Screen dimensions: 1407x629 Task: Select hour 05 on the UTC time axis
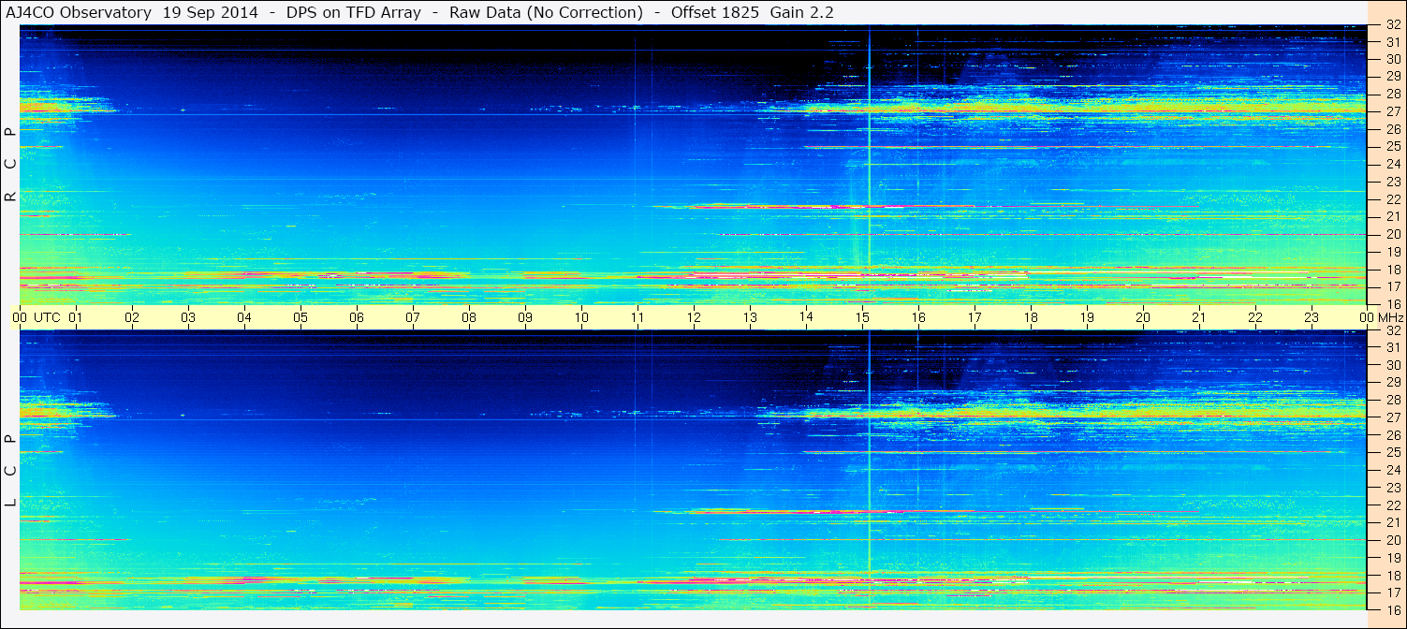coord(300,317)
